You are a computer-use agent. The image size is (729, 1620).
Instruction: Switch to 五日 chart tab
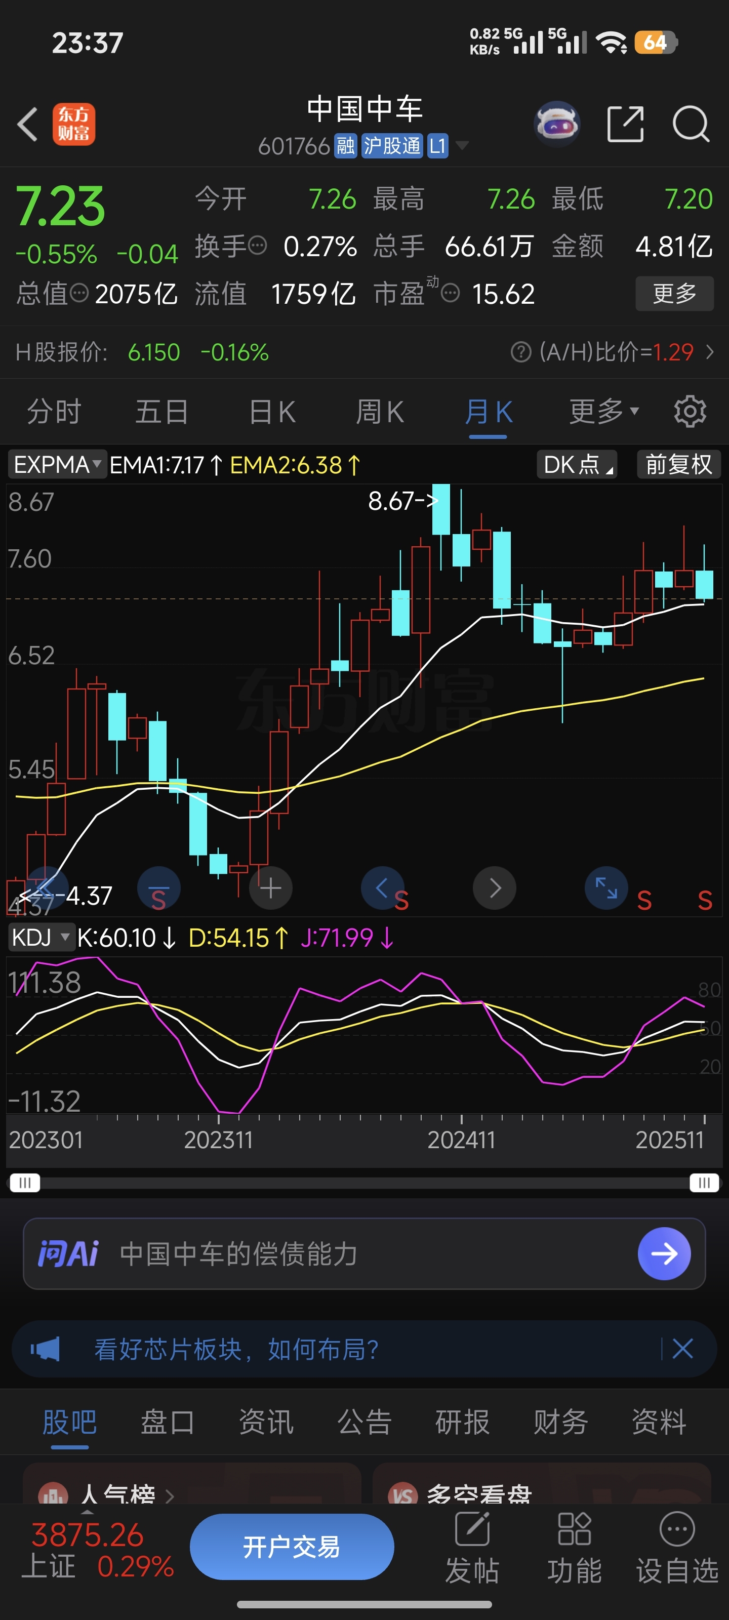tap(161, 412)
